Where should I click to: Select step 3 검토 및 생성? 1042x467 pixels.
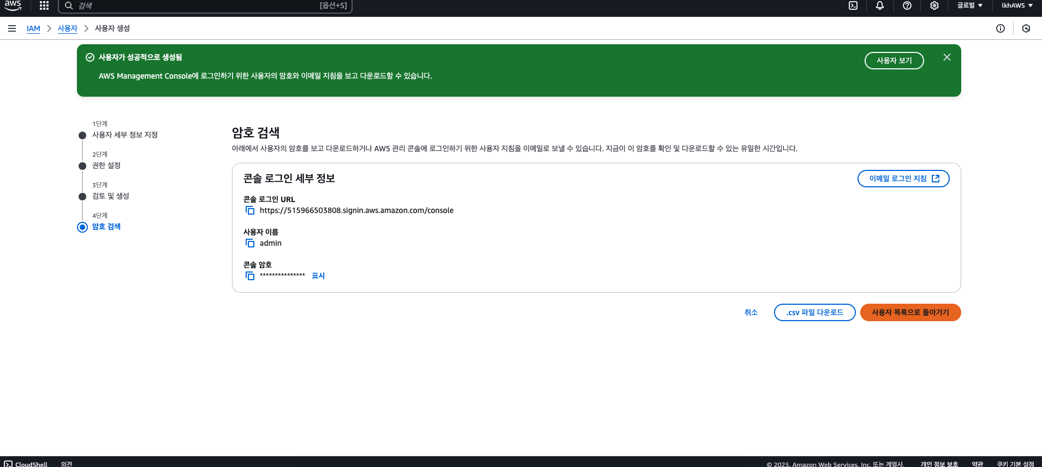point(111,196)
